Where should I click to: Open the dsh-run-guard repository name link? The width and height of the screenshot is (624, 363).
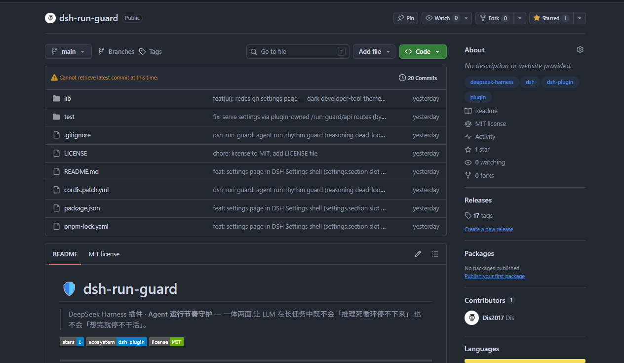88,18
